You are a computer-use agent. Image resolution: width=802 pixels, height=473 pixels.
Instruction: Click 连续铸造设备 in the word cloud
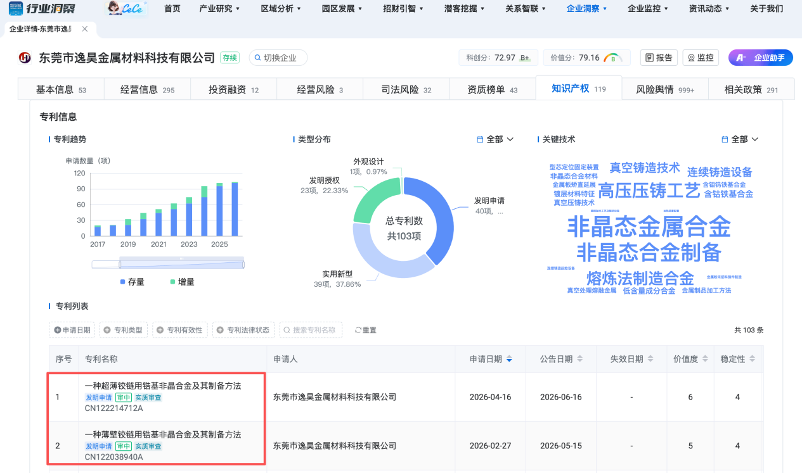(x=720, y=172)
